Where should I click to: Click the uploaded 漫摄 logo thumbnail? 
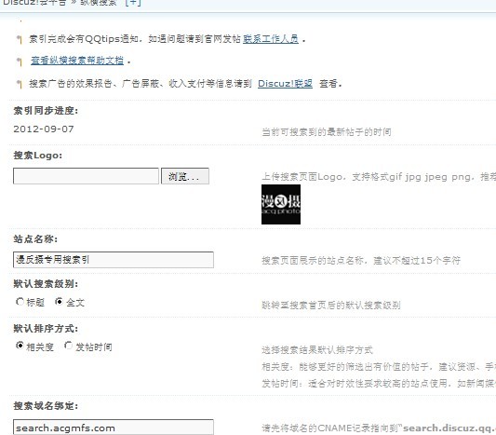coord(281,205)
